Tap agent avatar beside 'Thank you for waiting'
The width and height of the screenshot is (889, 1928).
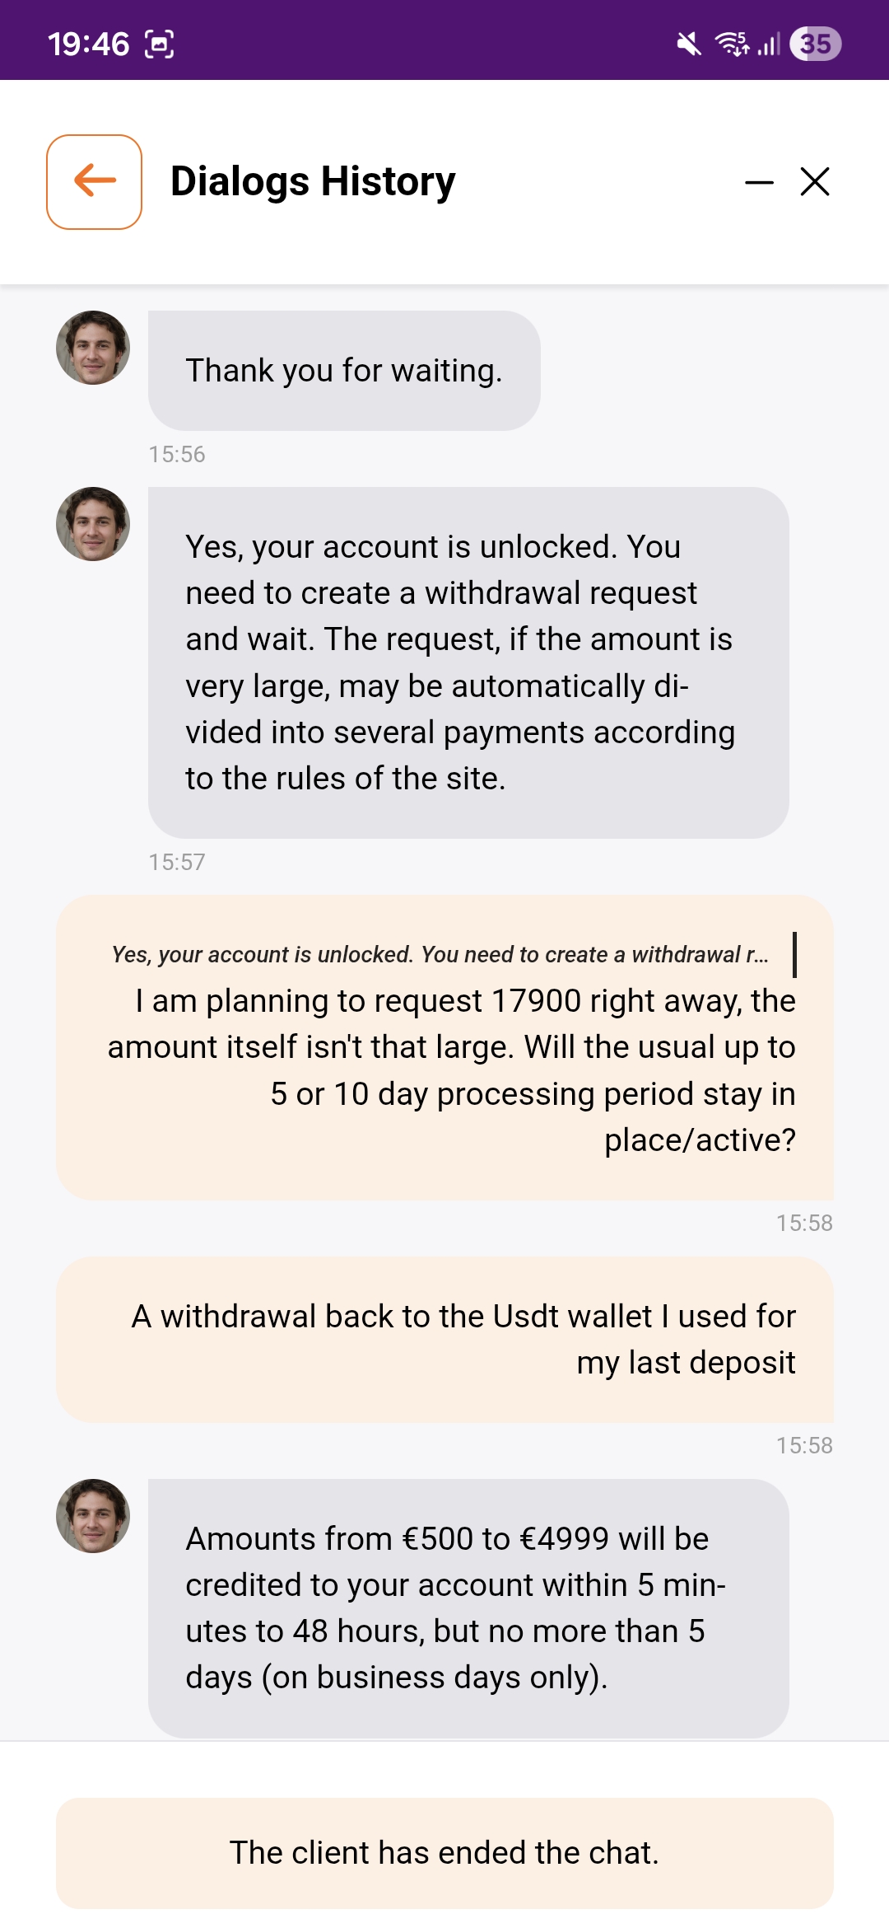tap(93, 348)
